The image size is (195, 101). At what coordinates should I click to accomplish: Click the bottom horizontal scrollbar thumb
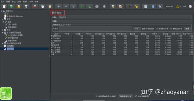[94, 100]
